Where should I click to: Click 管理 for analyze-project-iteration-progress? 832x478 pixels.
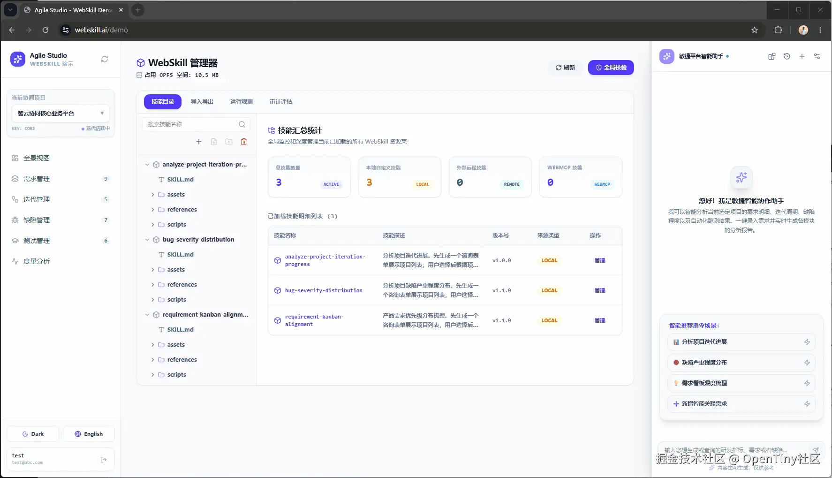click(x=600, y=260)
